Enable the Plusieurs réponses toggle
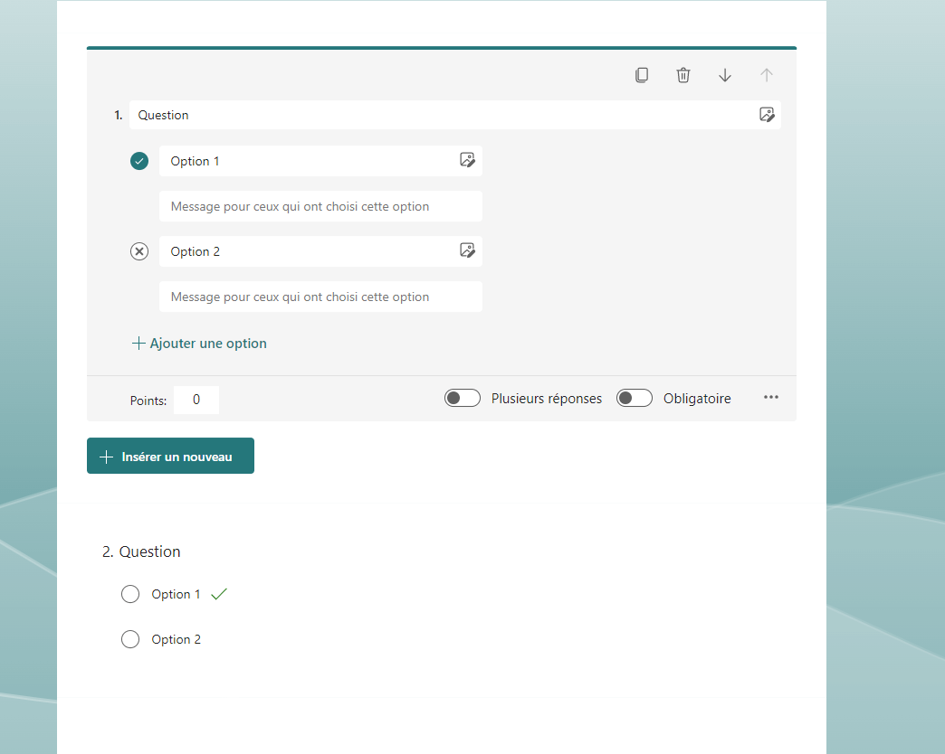This screenshot has height=754, width=945. [463, 398]
